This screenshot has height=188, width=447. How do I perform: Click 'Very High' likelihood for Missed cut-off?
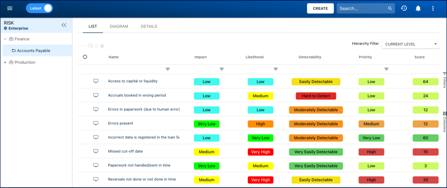260,152
